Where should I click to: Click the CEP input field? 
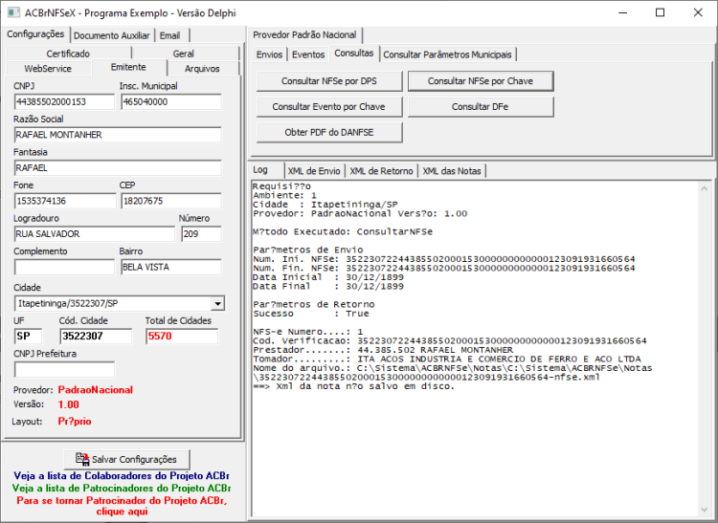pyautogui.click(x=171, y=201)
